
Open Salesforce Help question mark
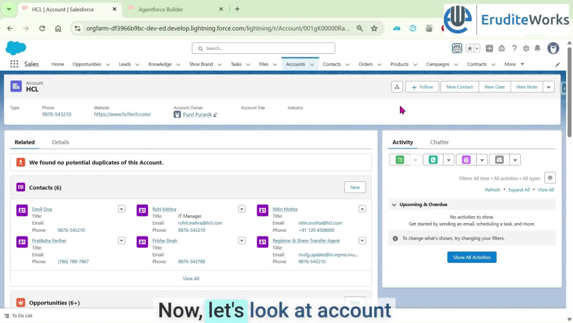point(514,48)
